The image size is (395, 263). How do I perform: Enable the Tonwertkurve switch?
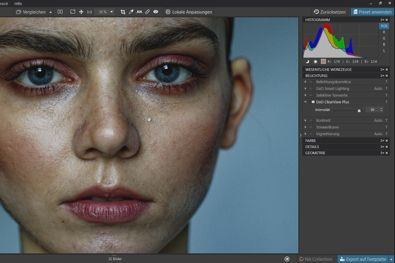pyautogui.click(x=312, y=127)
